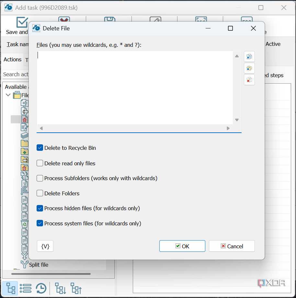
Task: Select the Split file tree item label
Action: click(39, 264)
